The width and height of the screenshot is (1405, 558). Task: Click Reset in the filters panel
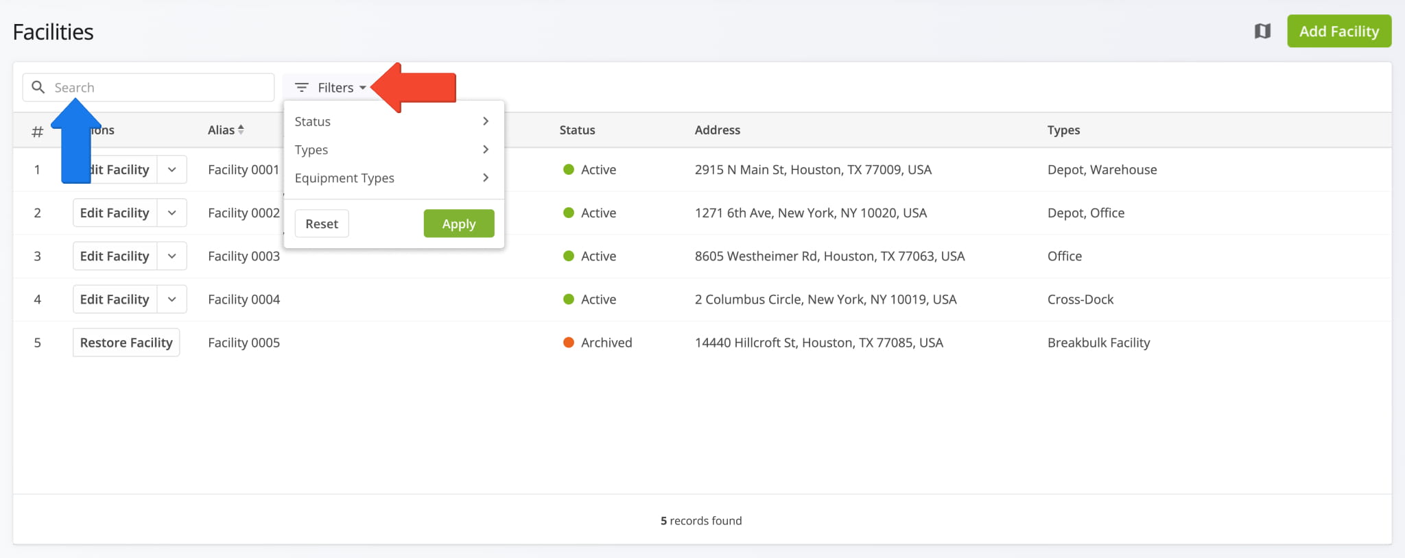pos(322,223)
